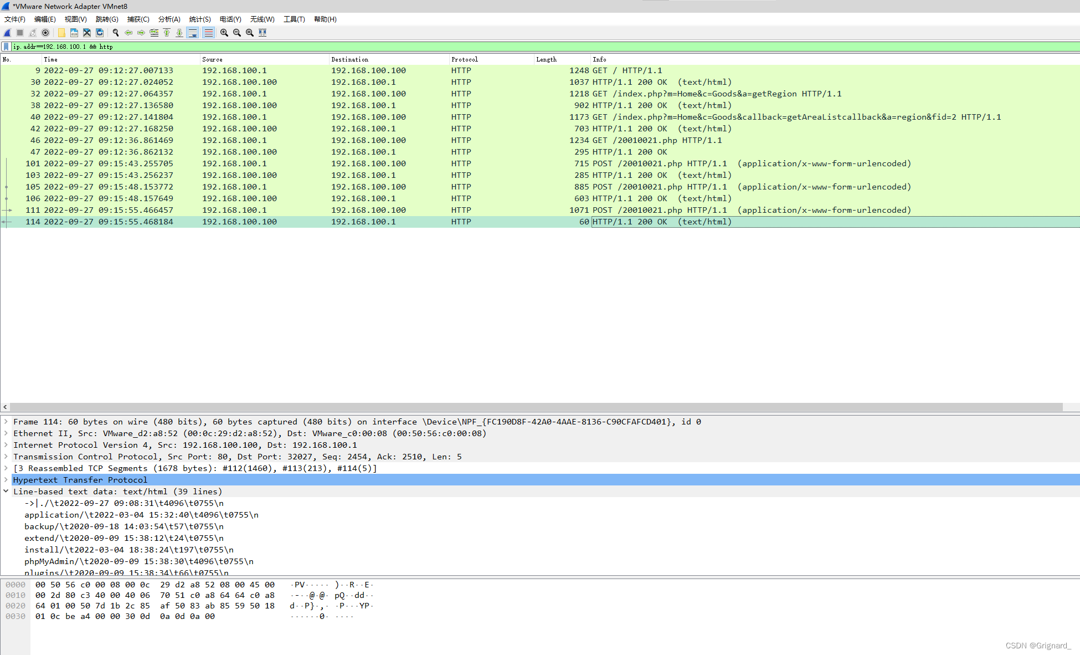Viewport: 1080px width, 655px height.
Task: Expand the 3 Reassembled TCP Segments entry
Action: tap(6, 468)
